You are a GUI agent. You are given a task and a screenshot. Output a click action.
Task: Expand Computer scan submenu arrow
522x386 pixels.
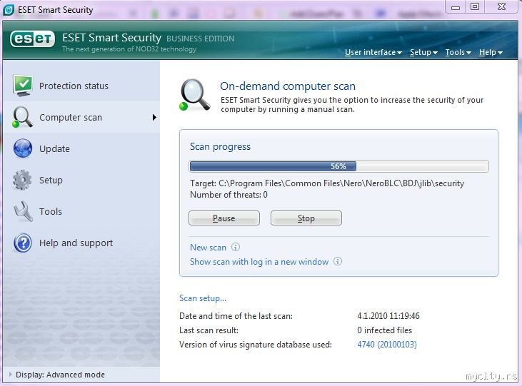[154, 117]
